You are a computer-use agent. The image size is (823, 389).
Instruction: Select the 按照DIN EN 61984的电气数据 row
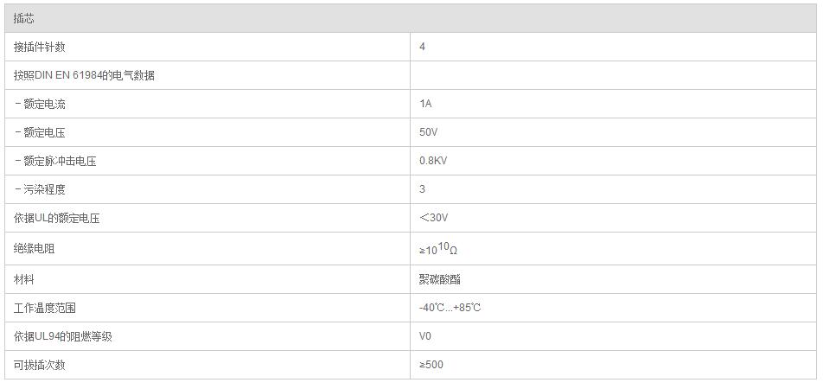pos(411,75)
